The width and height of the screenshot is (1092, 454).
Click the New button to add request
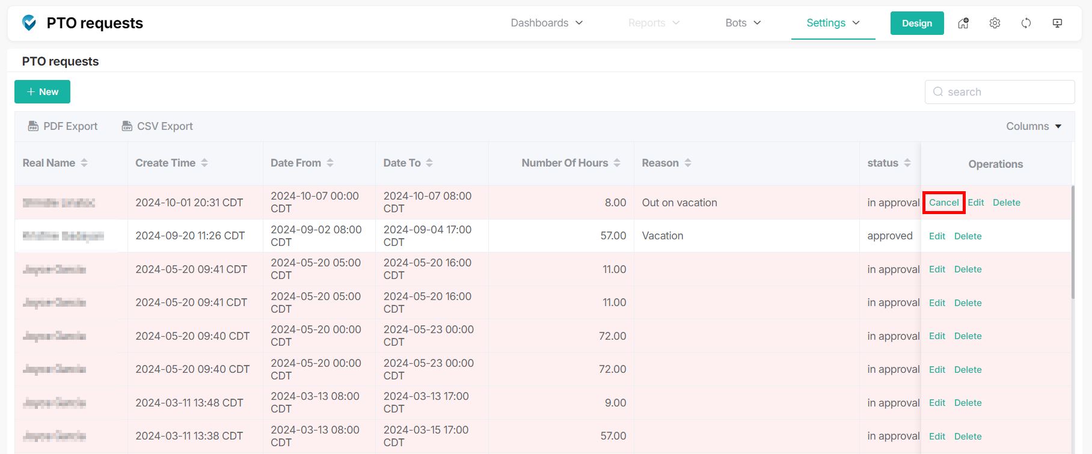coord(42,92)
